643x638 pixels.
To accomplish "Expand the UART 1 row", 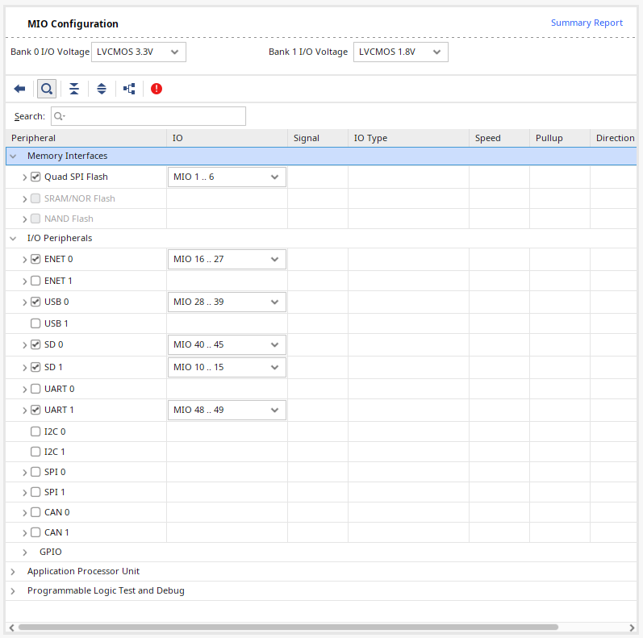I will 24,411.
